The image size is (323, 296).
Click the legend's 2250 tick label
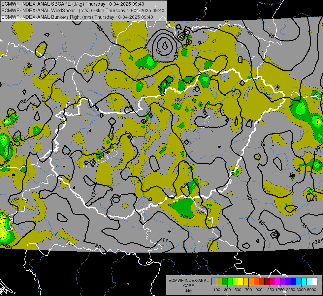290,290
